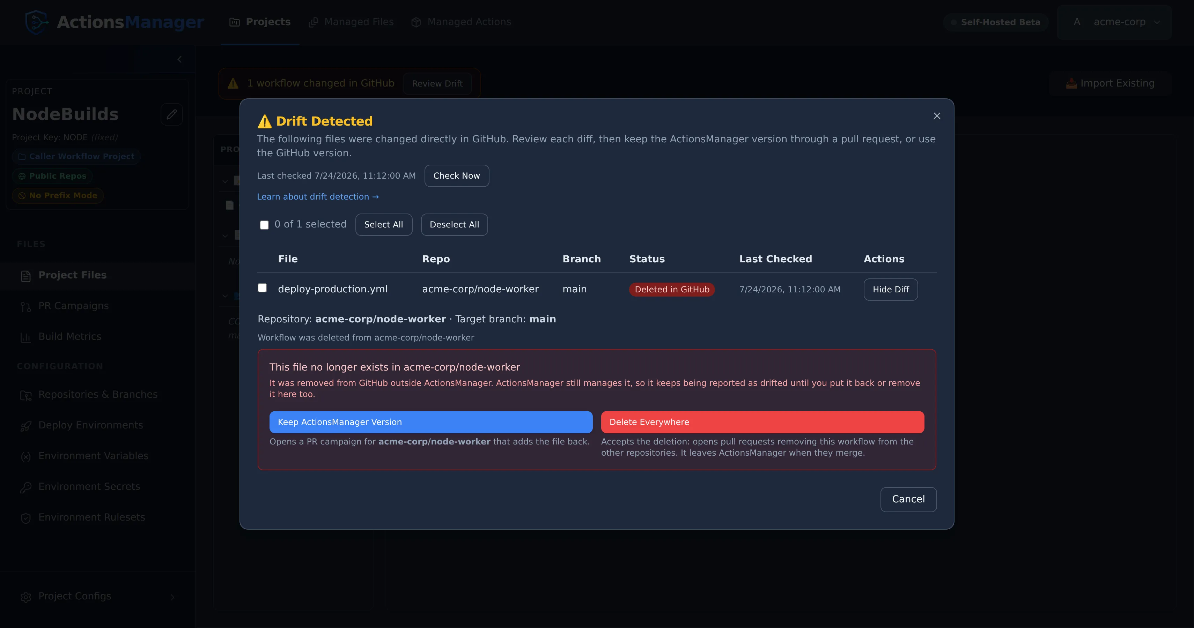The width and height of the screenshot is (1194, 628).
Task: Click Keep ActionsManager Version button
Action: pos(431,422)
